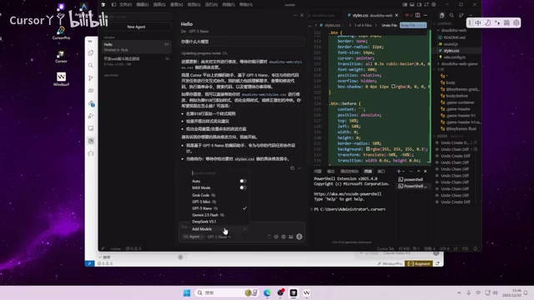Click the Keep File button
This screenshot has height=300, width=534.
tap(413, 25)
